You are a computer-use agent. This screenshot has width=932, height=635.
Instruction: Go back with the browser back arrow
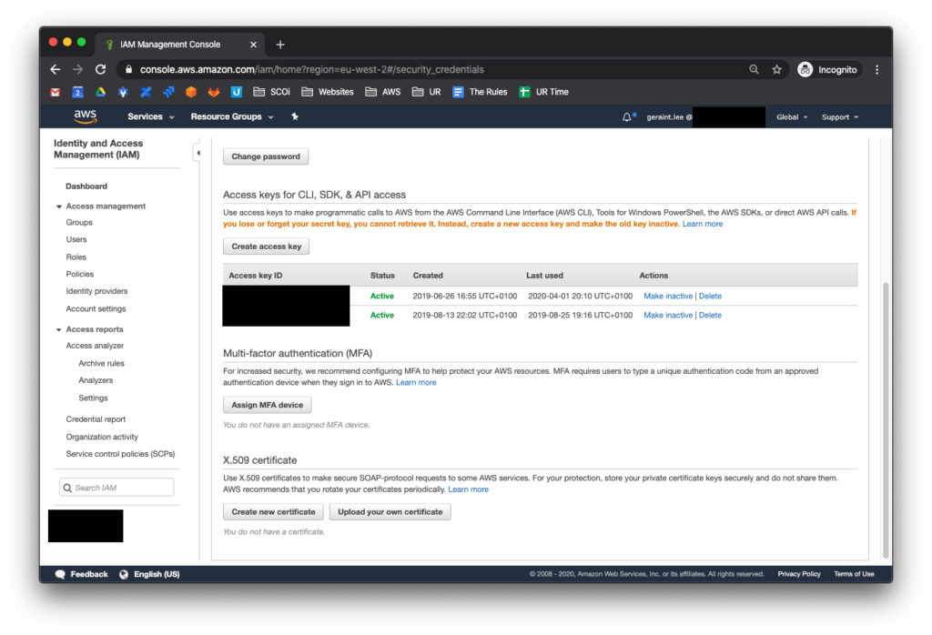tap(56, 69)
